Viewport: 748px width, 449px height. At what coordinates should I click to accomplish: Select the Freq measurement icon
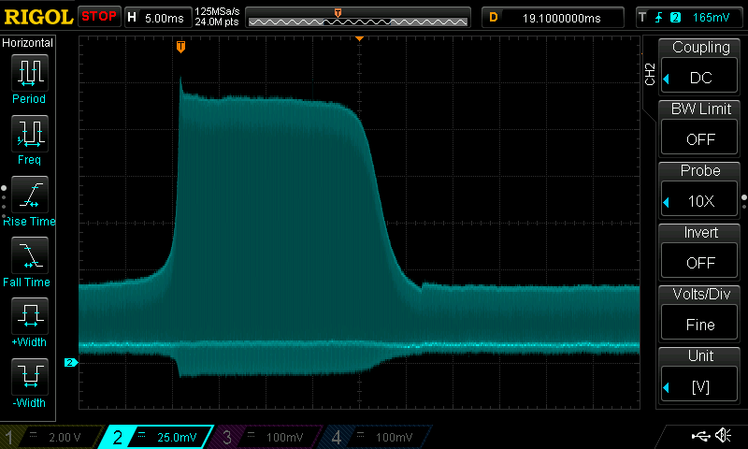point(29,136)
